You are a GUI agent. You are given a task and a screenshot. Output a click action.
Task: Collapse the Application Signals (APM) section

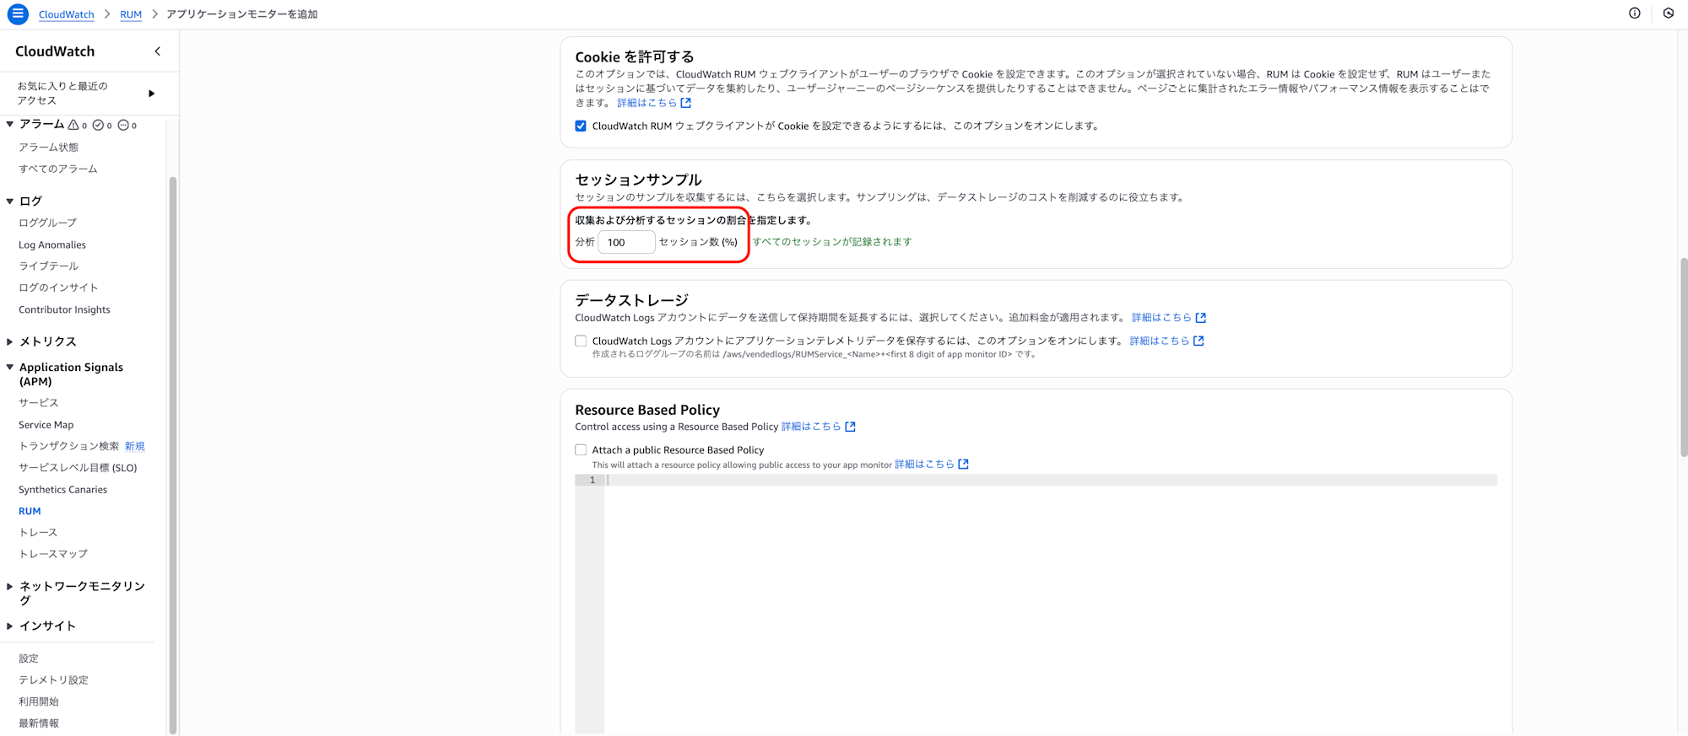[x=10, y=368]
